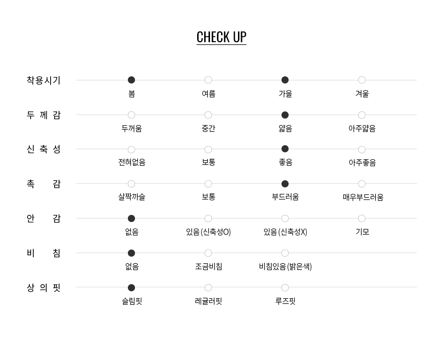
Task: Choose the 좋음 elasticity dot
Action: tap(285, 149)
